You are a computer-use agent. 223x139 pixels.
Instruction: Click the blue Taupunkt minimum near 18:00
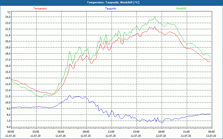click(x=162, y=123)
